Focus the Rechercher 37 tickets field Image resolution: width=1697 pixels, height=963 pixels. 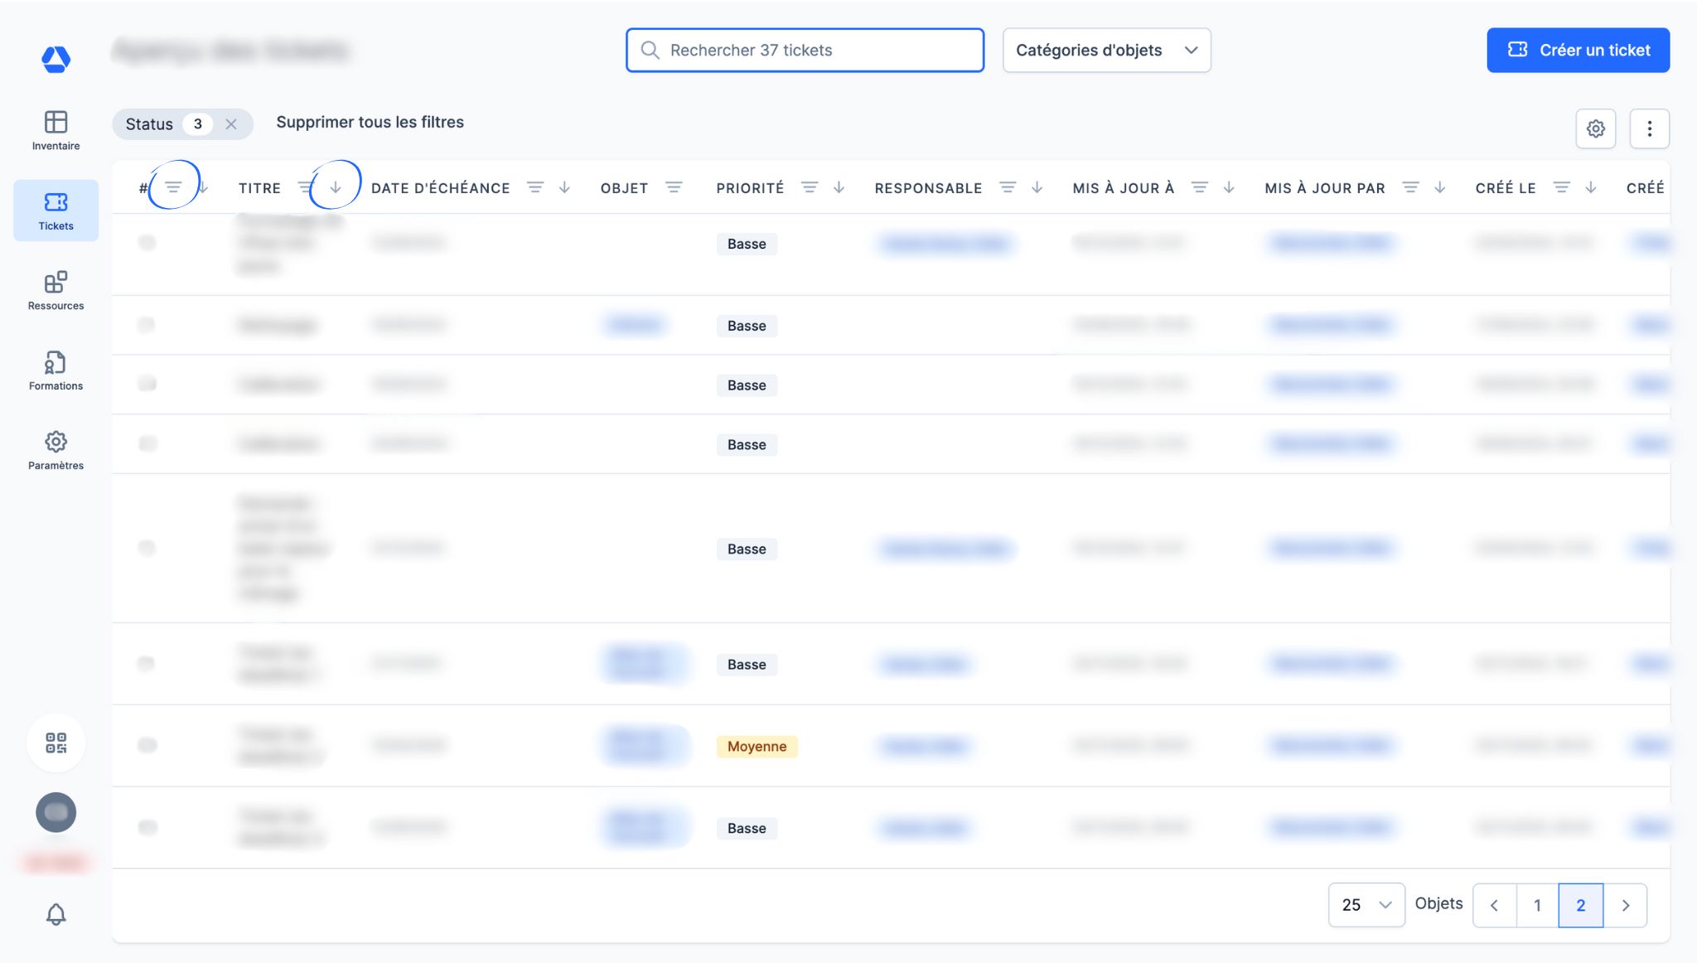[804, 51]
